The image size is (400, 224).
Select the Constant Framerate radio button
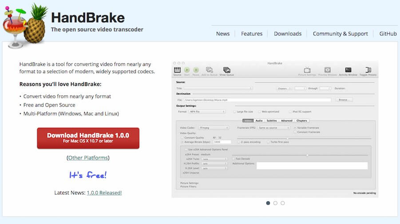[295, 132]
